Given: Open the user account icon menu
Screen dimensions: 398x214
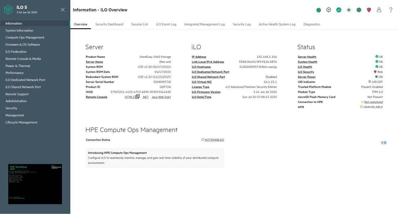Looking at the screenshot, I should tap(379, 10).
